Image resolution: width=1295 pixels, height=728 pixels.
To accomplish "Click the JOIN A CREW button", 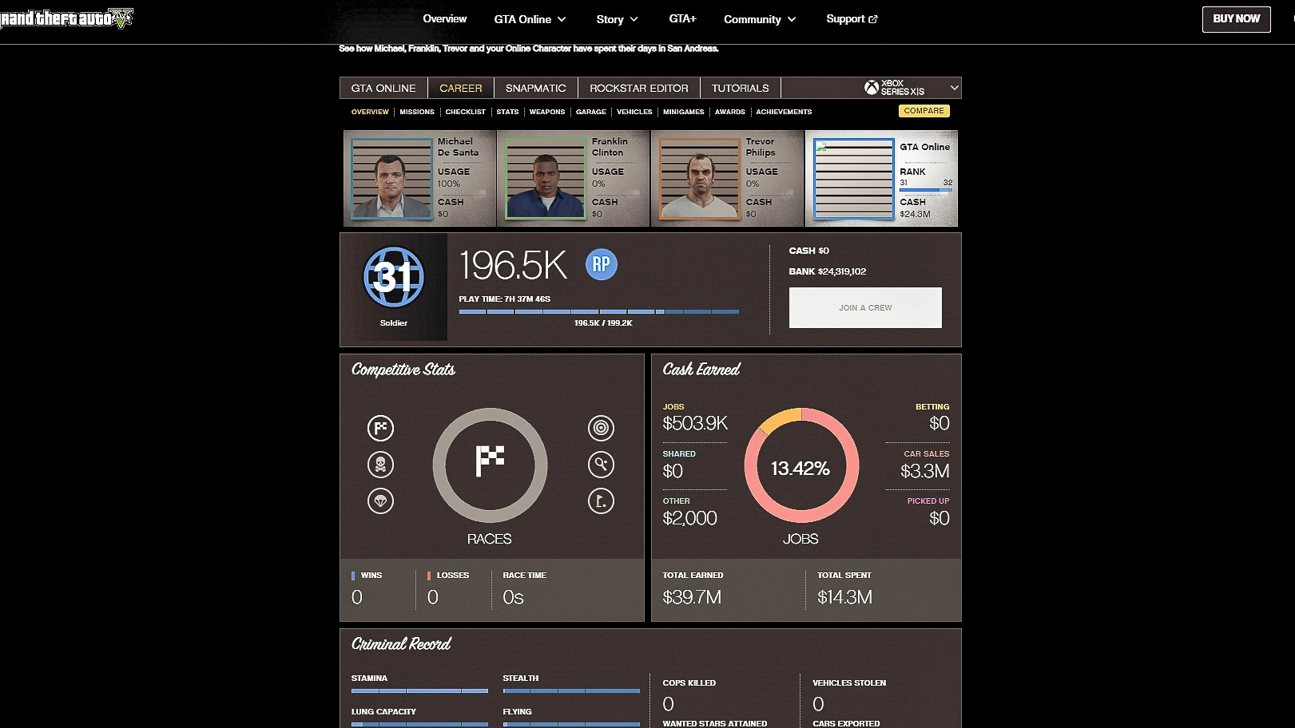I will pyautogui.click(x=865, y=307).
